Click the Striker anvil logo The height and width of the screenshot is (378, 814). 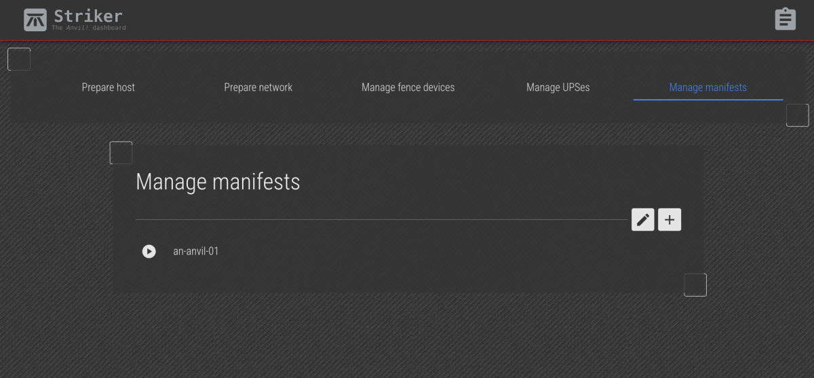(35, 20)
